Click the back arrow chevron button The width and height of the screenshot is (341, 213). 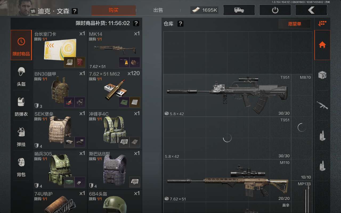(x=311, y=10)
